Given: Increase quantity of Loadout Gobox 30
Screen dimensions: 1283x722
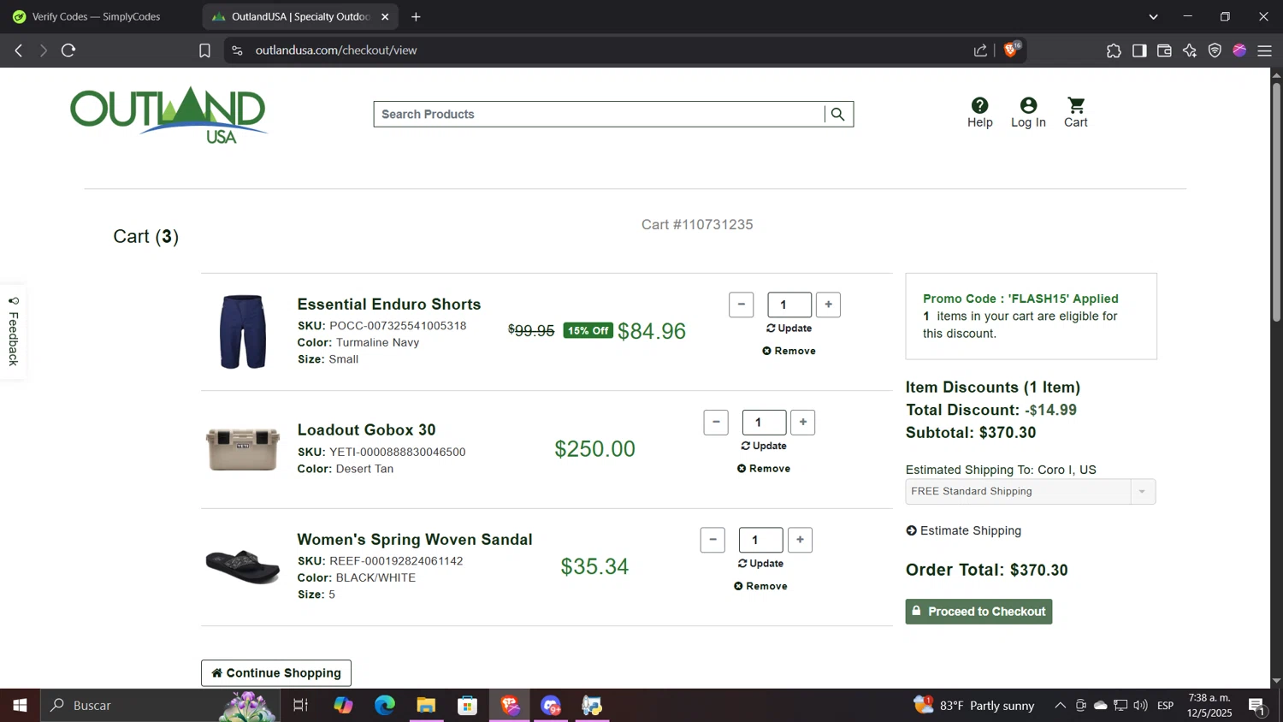Looking at the screenshot, I should [802, 422].
